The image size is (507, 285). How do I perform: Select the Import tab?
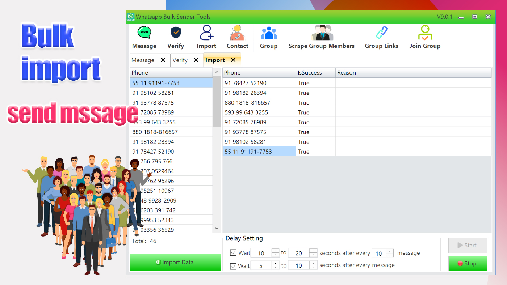point(215,60)
